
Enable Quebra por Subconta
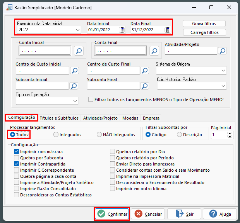(x=16, y=157)
